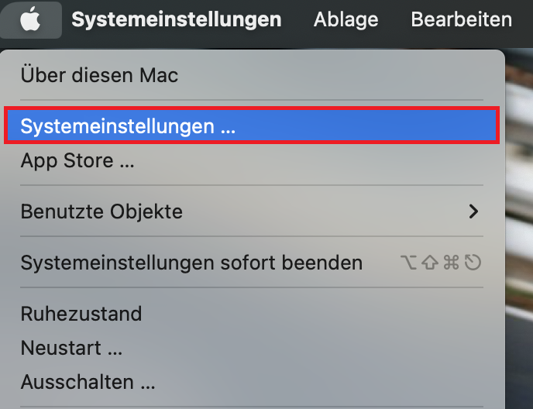The width and height of the screenshot is (533, 409).
Task: Choose Systemeinstellungen sofort beenden
Action: pos(191,263)
